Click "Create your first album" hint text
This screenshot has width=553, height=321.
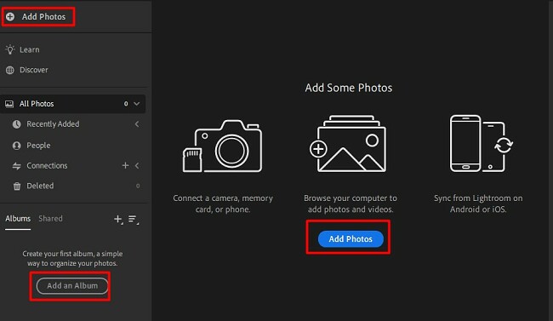coord(72,259)
